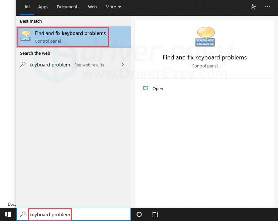Click the Windows Start button
Viewport: 278px width, 221px height.
[x=8, y=214]
